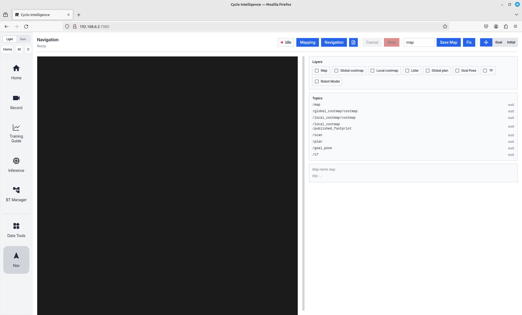Start Mapping mode

pyautogui.click(x=307, y=42)
